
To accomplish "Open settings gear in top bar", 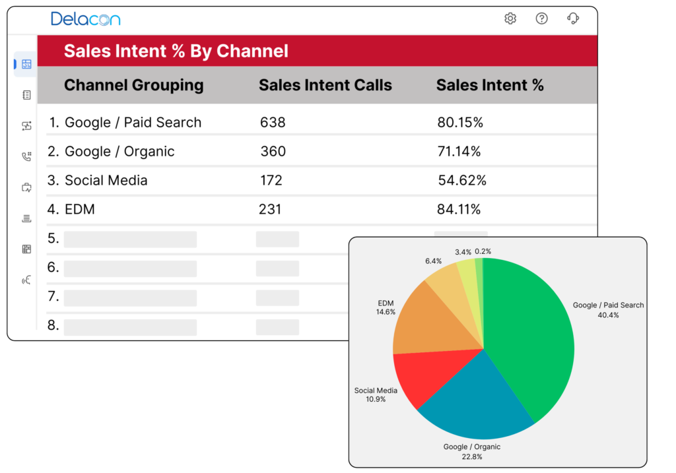I will [510, 18].
